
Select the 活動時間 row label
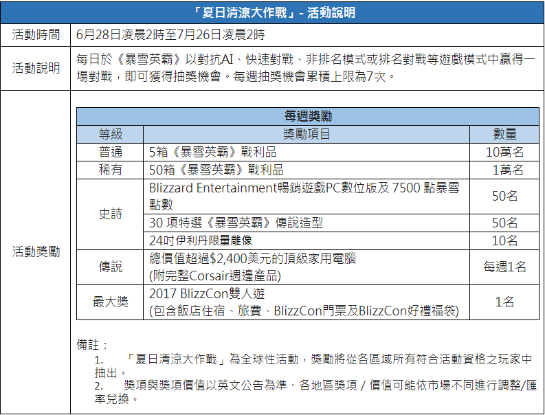pos(36,35)
